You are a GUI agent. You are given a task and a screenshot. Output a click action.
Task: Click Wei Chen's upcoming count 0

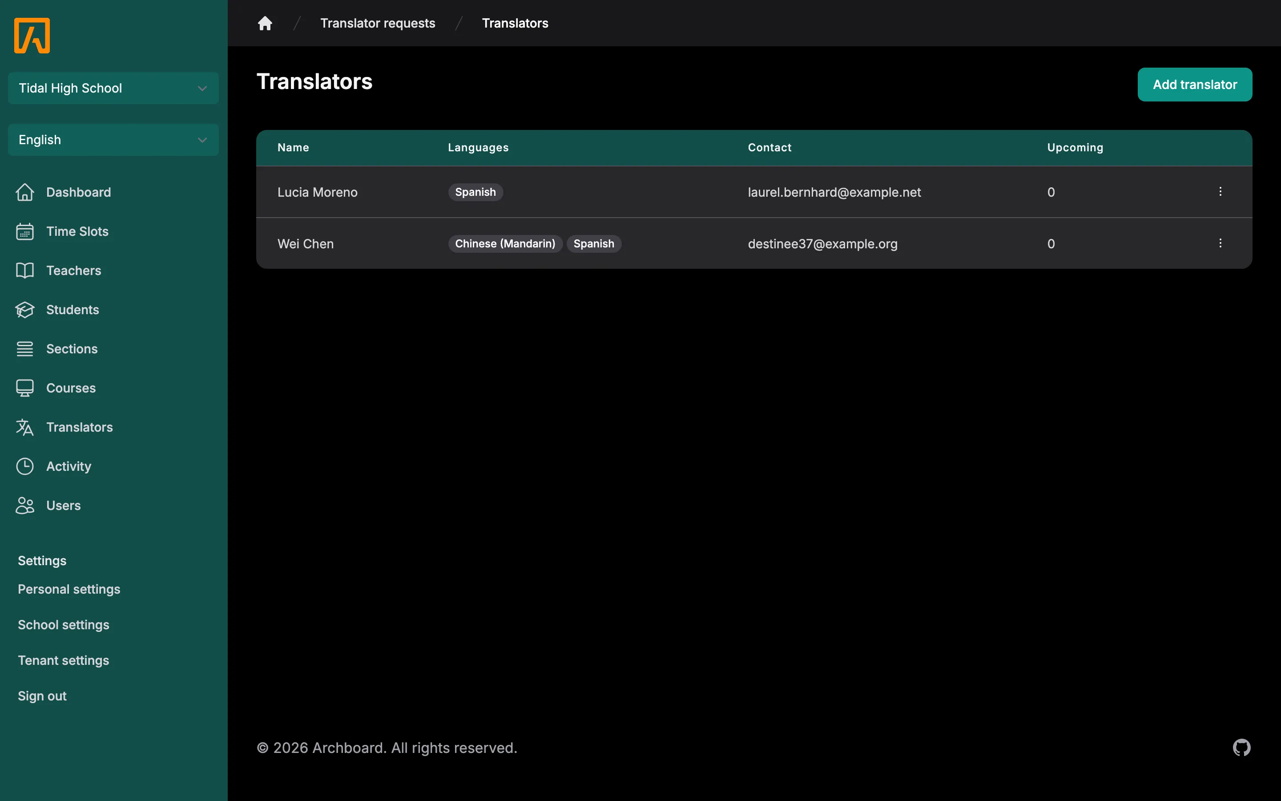coord(1051,244)
